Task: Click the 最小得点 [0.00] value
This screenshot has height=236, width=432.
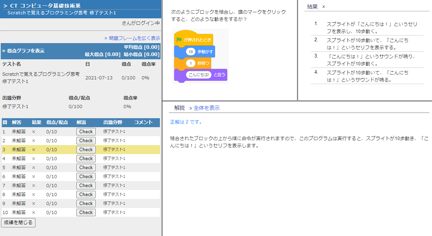Action: click(x=142, y=54)
